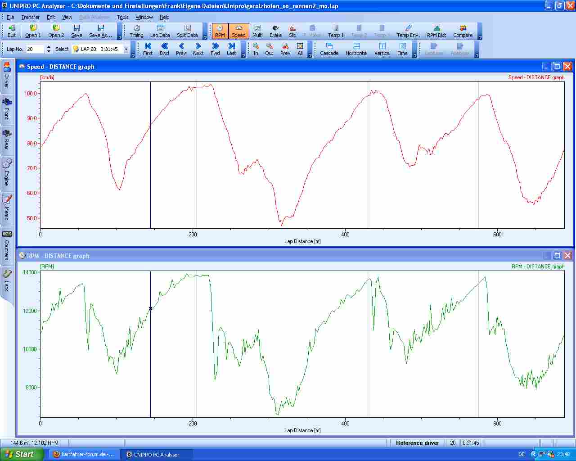
Task: Show Lap Data table
Action: [x=160, y=31]
